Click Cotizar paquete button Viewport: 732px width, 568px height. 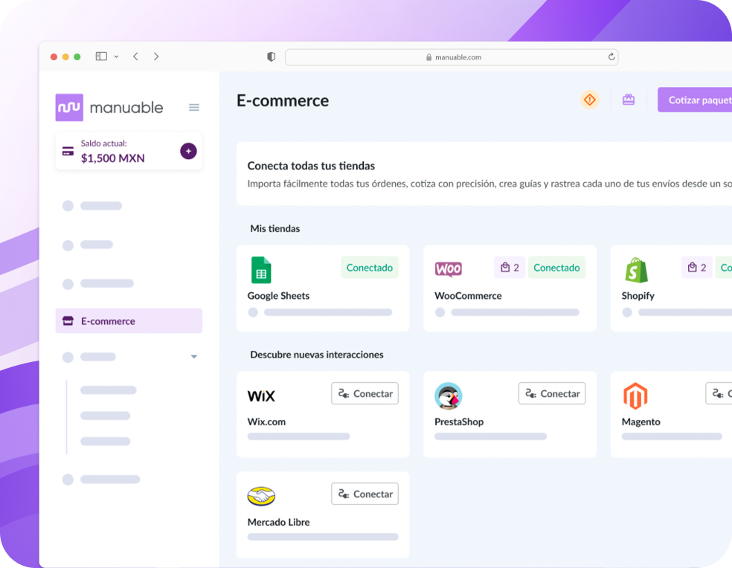(x=695, y=100)
